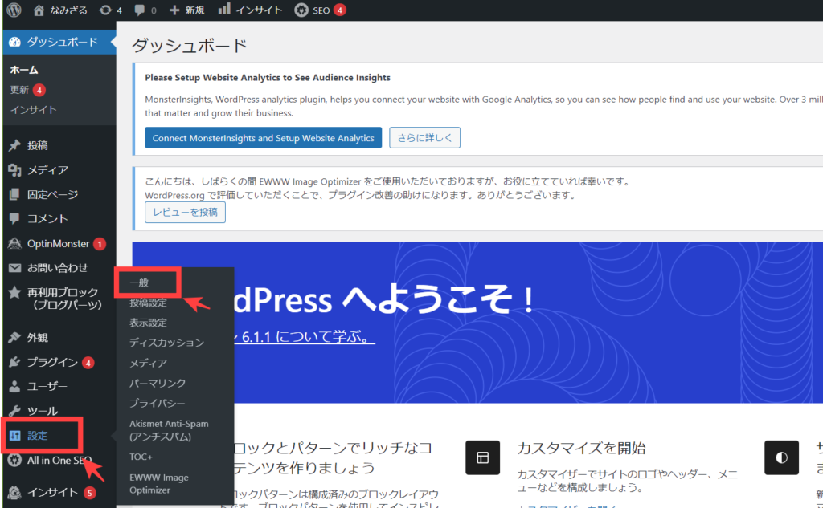Click the envelope icon beside お問い合わせ

(14, 268)
